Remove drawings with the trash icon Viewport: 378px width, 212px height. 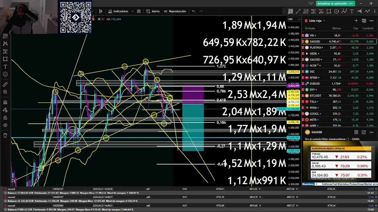coord(5,135)
